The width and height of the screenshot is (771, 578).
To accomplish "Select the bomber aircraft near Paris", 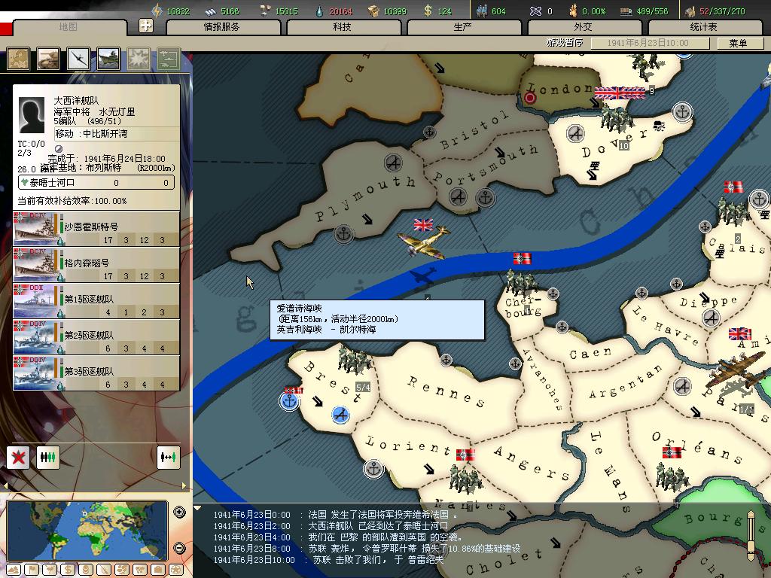I will pos(736,372).
